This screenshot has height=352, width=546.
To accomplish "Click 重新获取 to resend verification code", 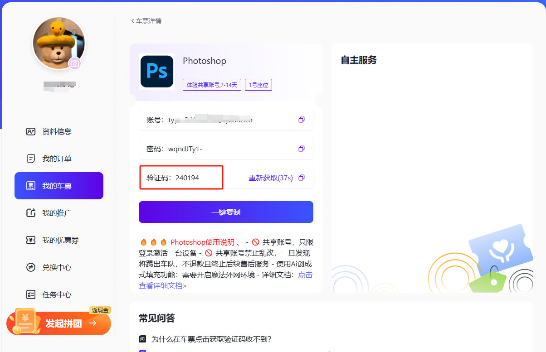I will click(x=270, y=178).
